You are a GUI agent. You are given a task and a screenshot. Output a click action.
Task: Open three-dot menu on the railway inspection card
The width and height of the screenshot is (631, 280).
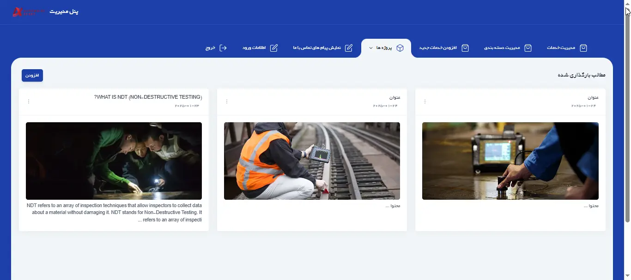click(227, 101)
